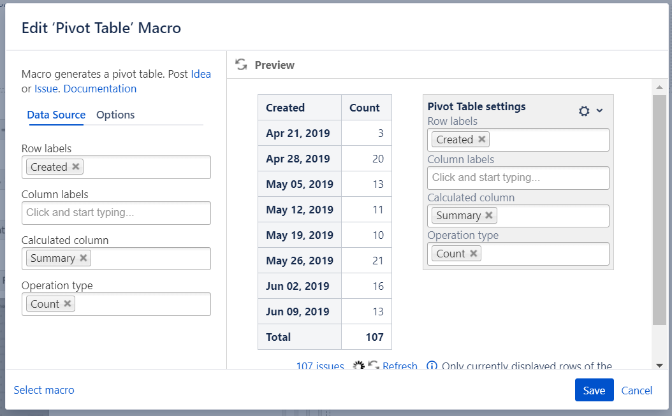Remove Summary tag from left Calculated column
This screenshot has width=672, height=416.
(84, 258)
